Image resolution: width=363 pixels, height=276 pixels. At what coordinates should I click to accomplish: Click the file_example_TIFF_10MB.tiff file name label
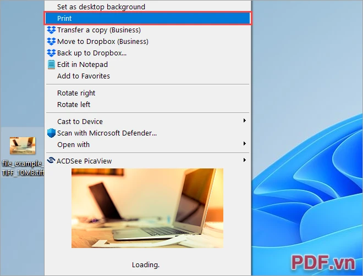point(23,168)
